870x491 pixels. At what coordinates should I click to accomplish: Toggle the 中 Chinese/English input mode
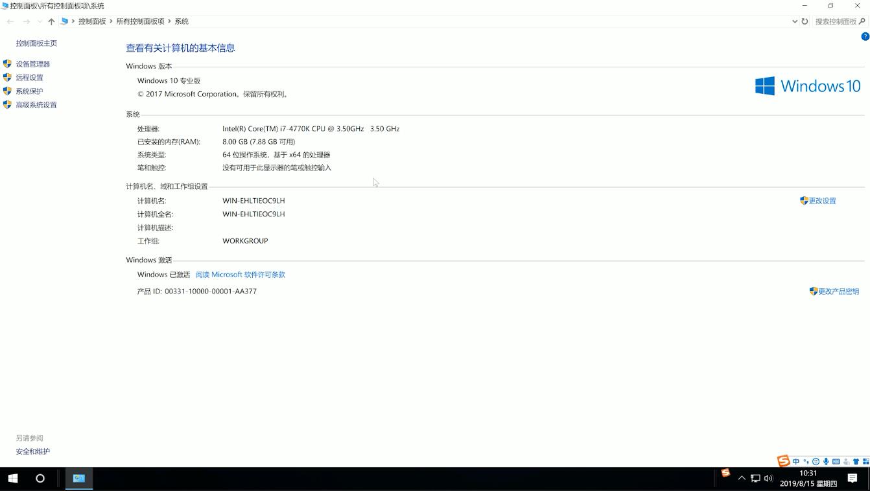point(796,462)
